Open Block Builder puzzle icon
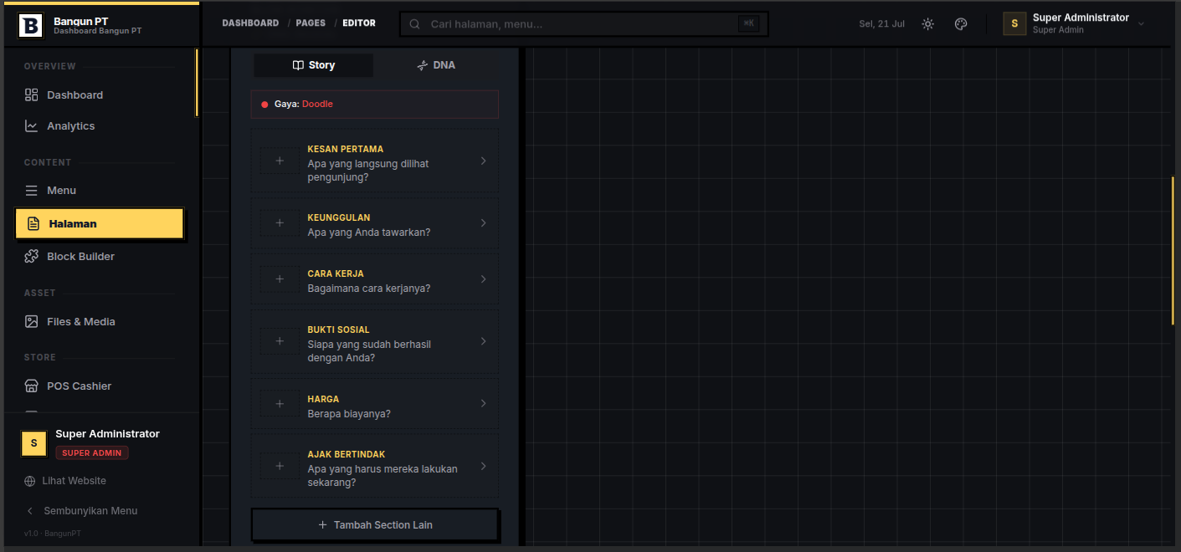 pyautogui.click(x=31, y=257)
